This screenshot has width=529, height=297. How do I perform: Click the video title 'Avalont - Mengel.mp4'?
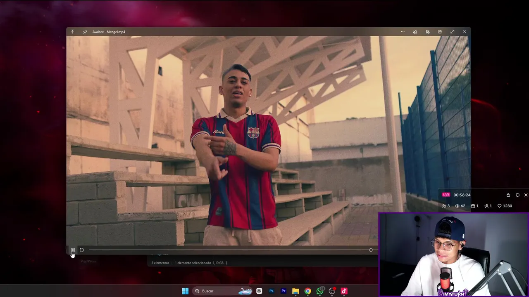[109, 32]
